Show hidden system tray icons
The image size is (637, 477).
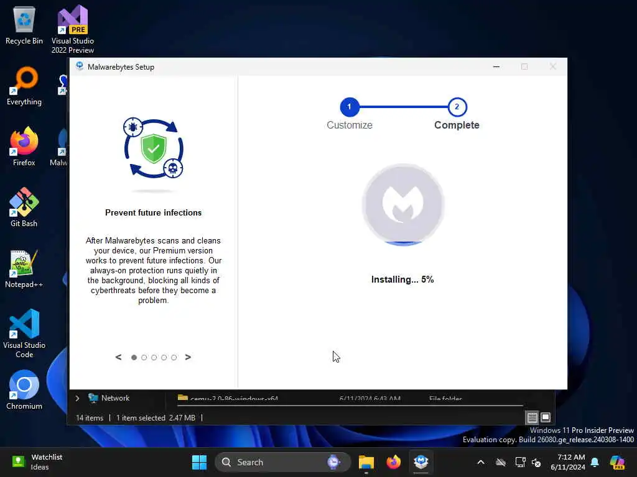pyautogui.click(x=481, y=462)
